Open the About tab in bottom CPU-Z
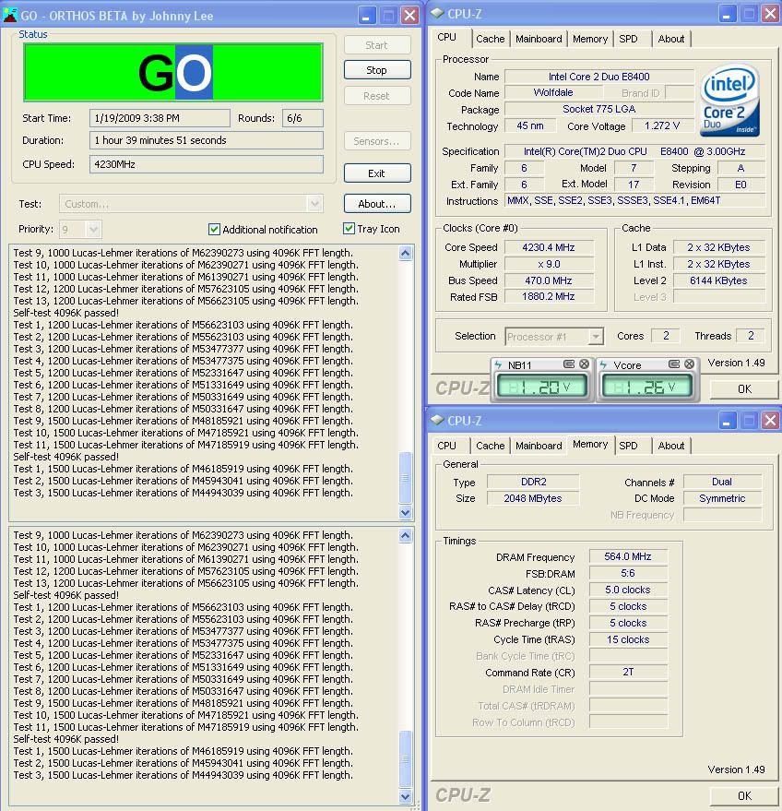 (670, 446)
